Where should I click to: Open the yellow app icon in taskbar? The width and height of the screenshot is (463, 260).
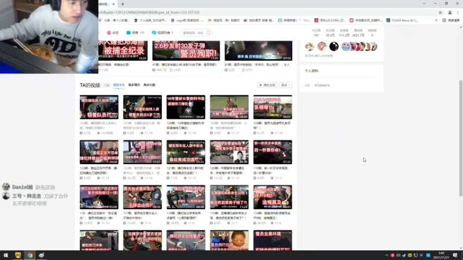(x=18, y=255)
